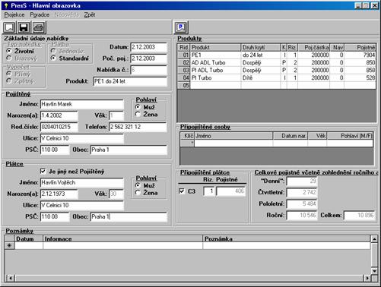Screen dimensions: 381x287
Task: Click the Informace column header in Poznámky
Action: [122, 238]
